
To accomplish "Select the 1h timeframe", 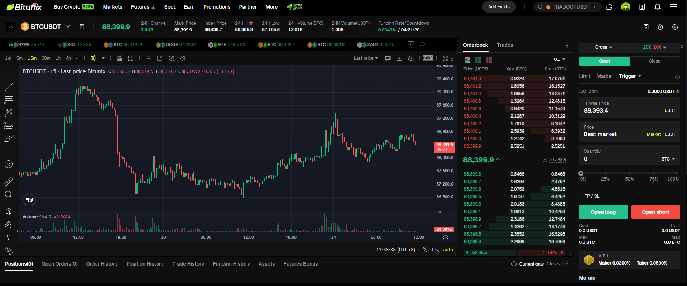I will (58, 58).
